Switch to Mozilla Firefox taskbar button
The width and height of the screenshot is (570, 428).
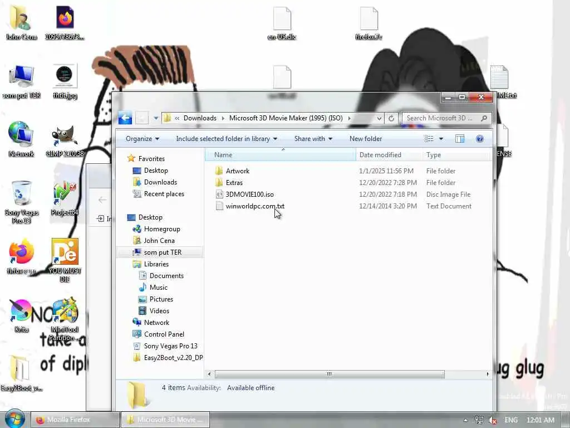[x=75, y=420]
